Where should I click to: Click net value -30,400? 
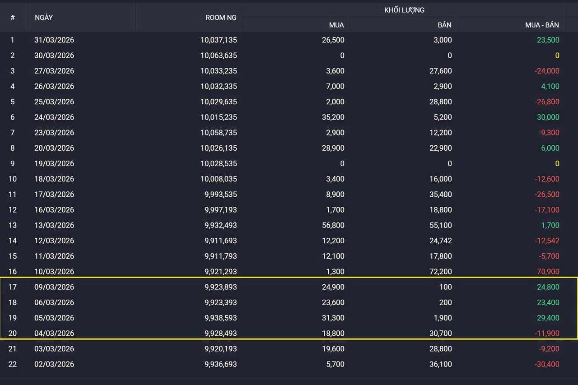(547, 364)
